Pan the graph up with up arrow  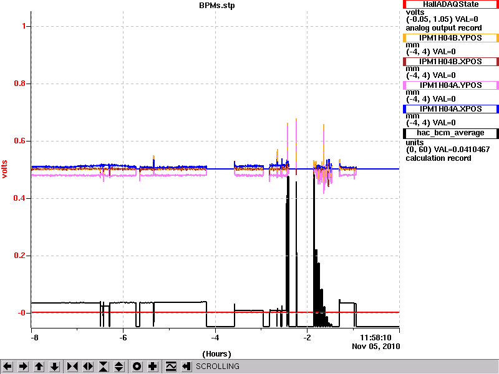[39, 367]
